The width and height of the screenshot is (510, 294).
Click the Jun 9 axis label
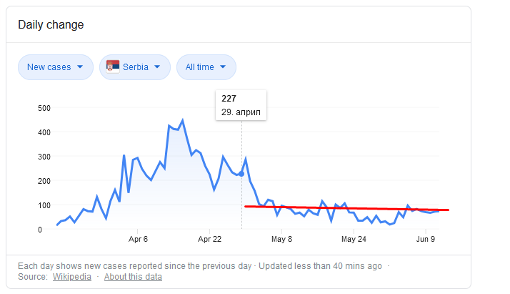point(426,240)
